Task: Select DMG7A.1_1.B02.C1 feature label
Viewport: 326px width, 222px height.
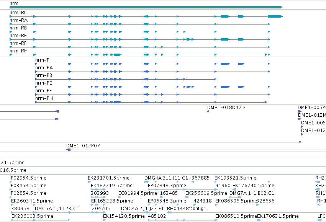Action: tap(252, 194)
